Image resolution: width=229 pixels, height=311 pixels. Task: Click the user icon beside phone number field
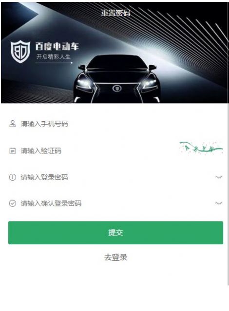(x=13, y=124)
